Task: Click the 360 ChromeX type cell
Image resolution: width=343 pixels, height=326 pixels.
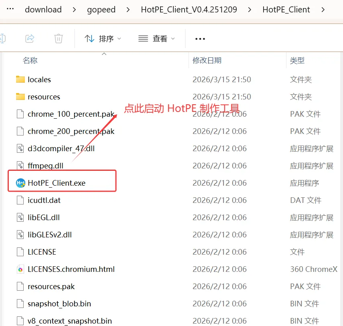Action: tap(314, 269)
